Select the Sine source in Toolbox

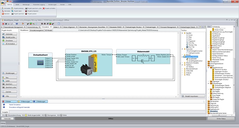189,39
